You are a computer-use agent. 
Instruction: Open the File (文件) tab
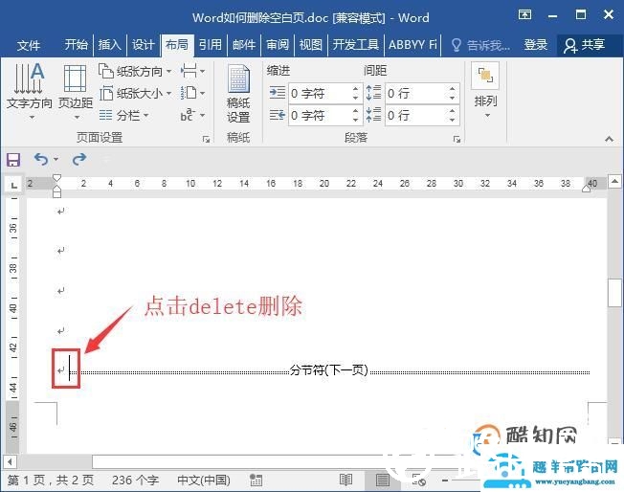pyautogui.click(x=29, y=45)
